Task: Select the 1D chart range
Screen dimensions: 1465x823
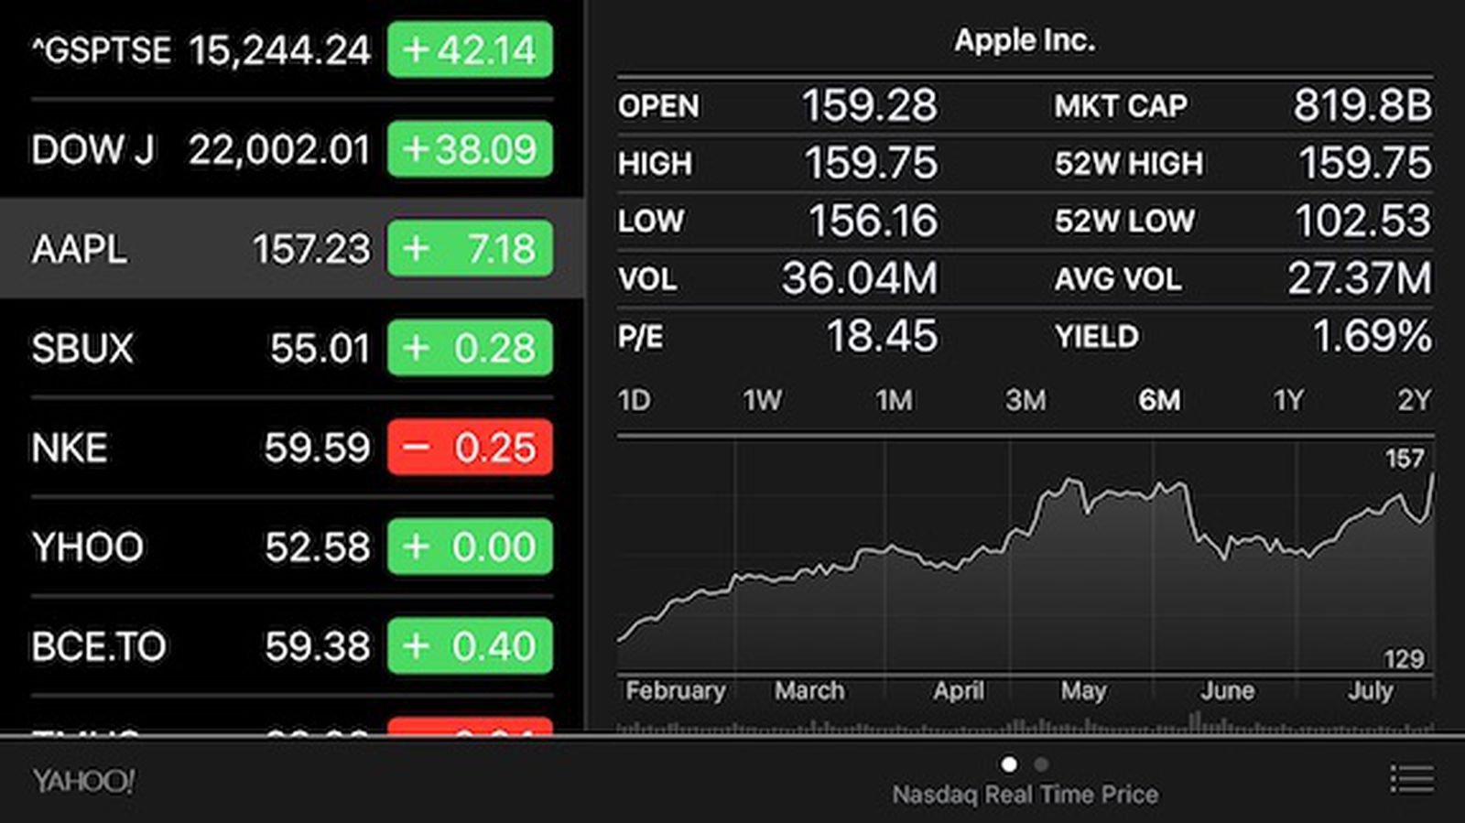Action: (635, 400)
